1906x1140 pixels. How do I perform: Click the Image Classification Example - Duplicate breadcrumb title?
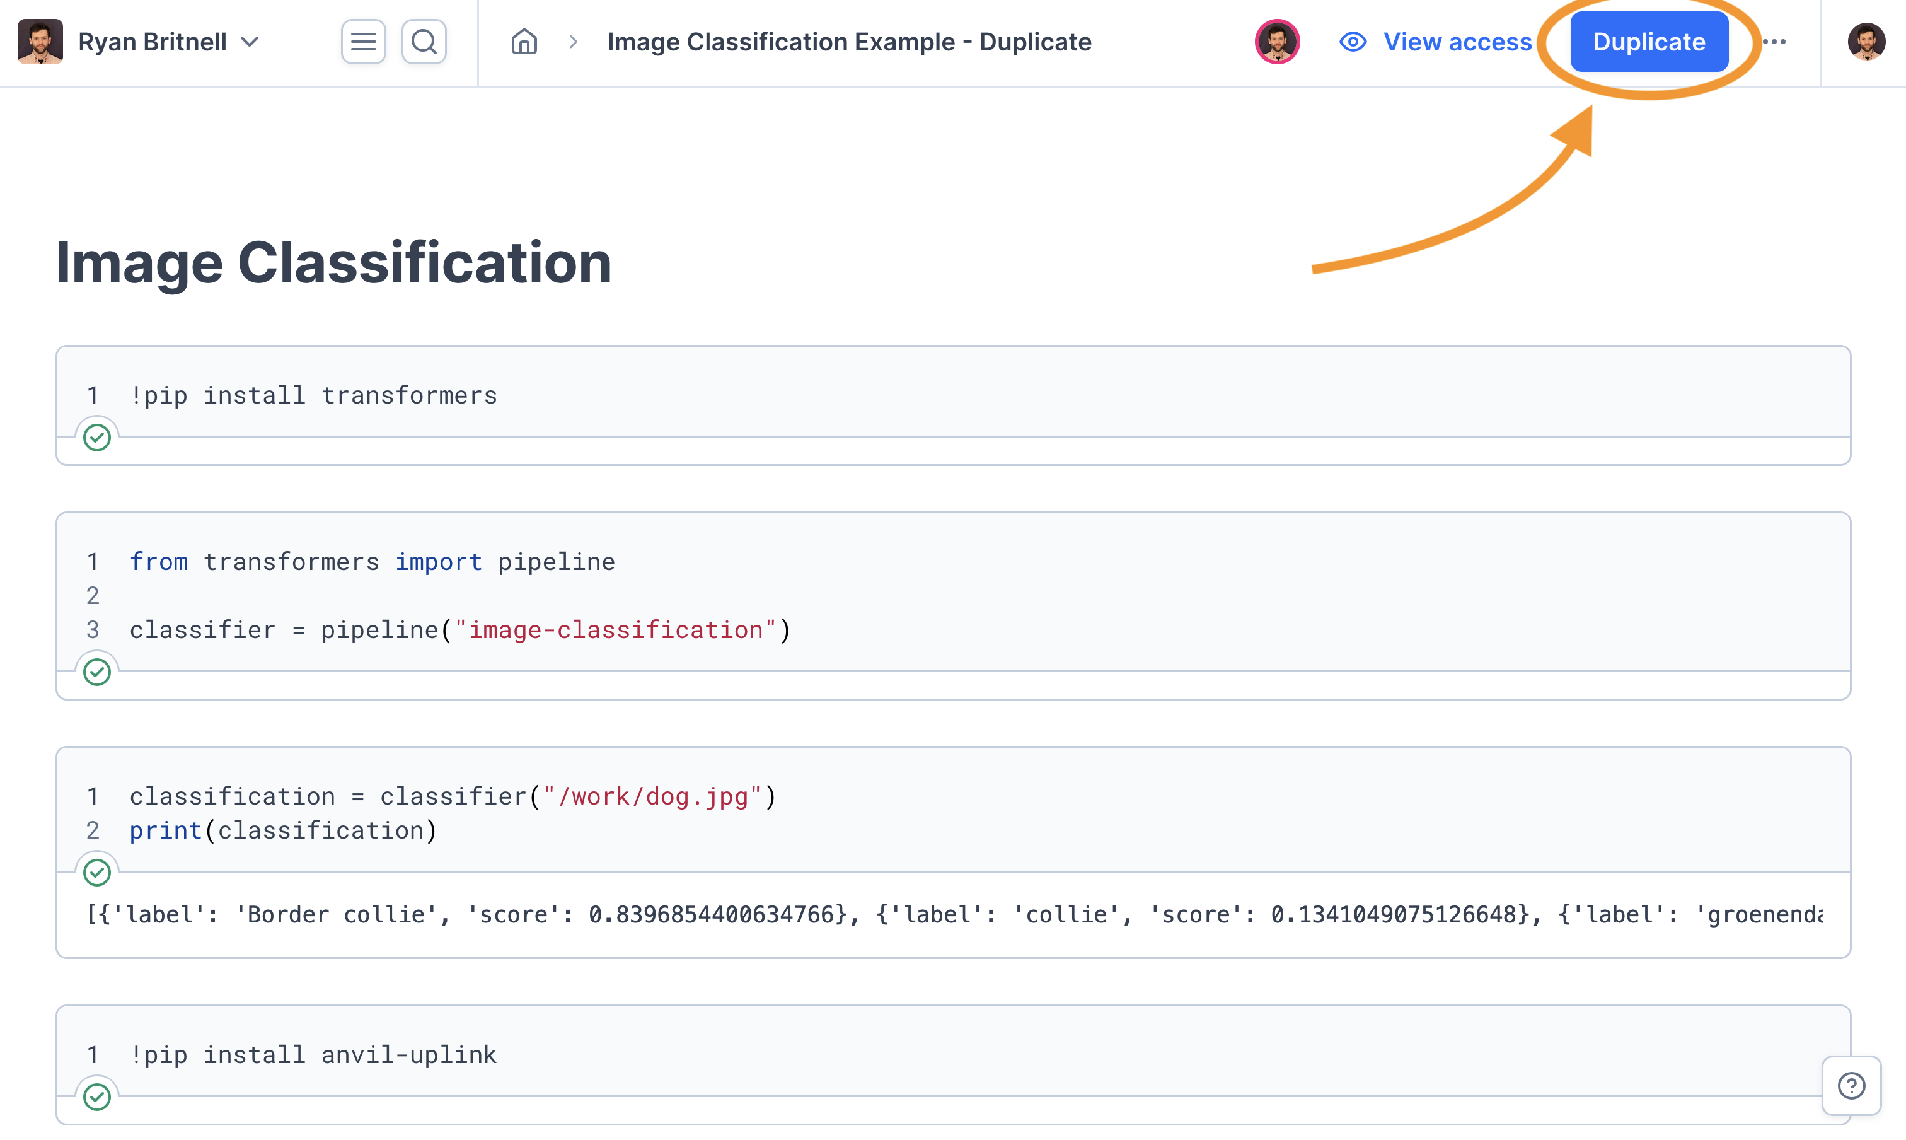point(848,42)
